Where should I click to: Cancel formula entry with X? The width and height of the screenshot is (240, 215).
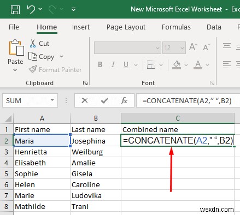point(85,100)
